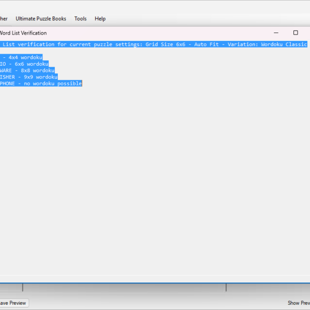This screenshot has height=310, width=310.
Task: Click the empty area below the verification results
Action: [155, 181]
